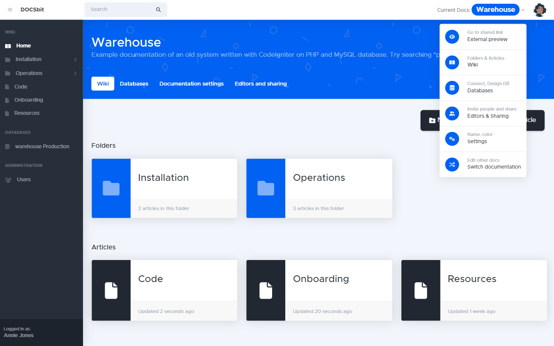Select the Editors and sharing tab
The width and height of the screenshot is (554, 346).
tap(261, 84)
